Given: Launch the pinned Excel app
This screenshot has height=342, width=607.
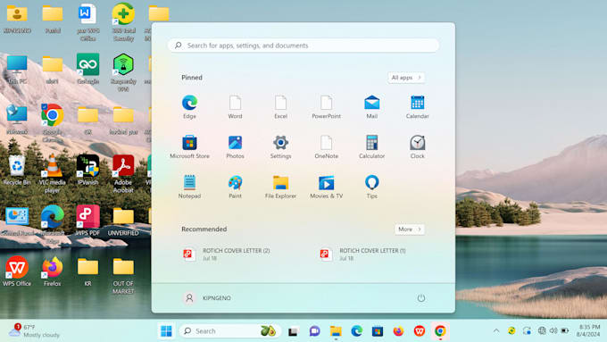Looking at the screenshot, I should [280, 107].
